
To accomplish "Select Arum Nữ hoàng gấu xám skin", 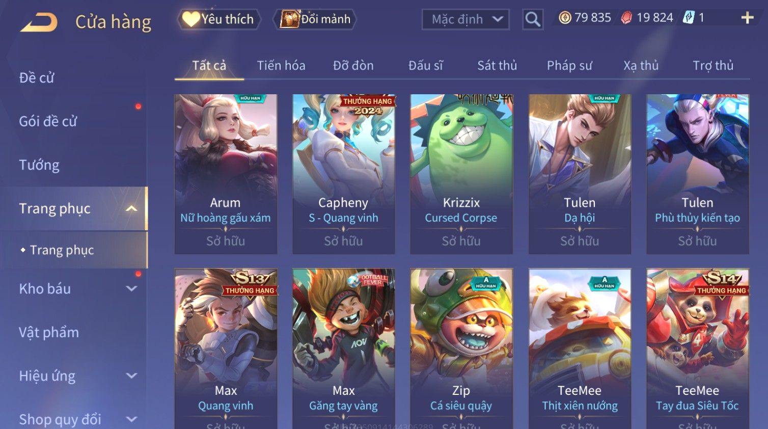I will click(226, 174).
